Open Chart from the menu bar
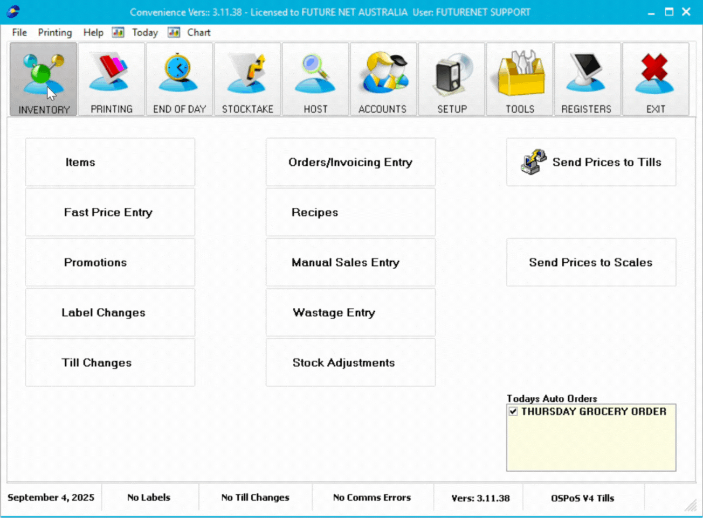This screenshot has height=518, width=703. [x=198, y=32]
